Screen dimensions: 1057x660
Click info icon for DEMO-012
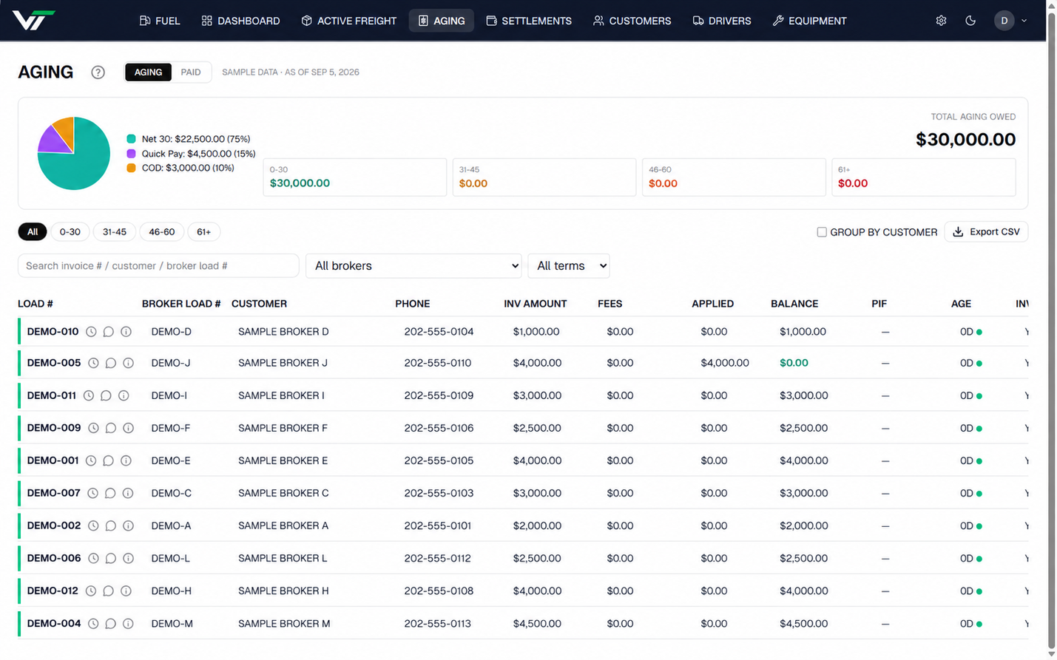(x=126, y=591)
